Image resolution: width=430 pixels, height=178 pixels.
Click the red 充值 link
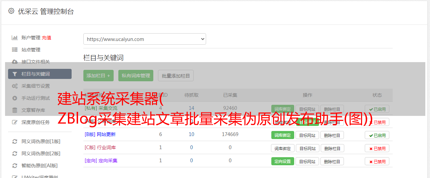[x=47, y=38]
